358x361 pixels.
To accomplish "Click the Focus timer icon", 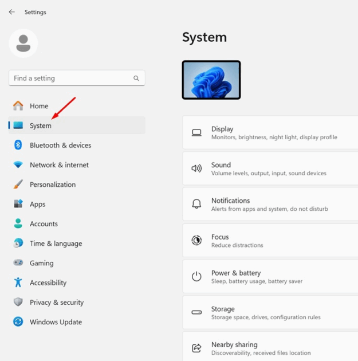I will click(196, 240).
